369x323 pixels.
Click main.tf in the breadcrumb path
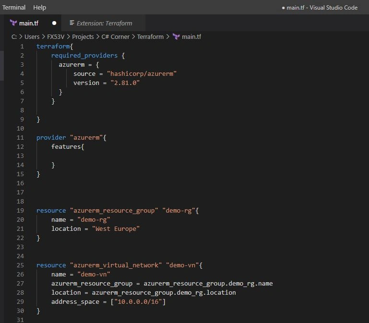[191, 37]
